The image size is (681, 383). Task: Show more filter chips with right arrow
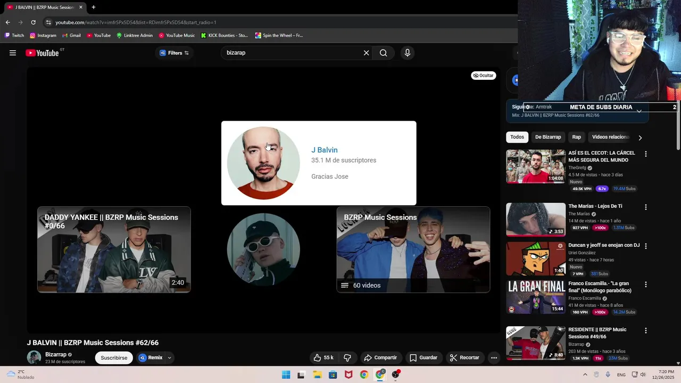[x=640, y=137]
